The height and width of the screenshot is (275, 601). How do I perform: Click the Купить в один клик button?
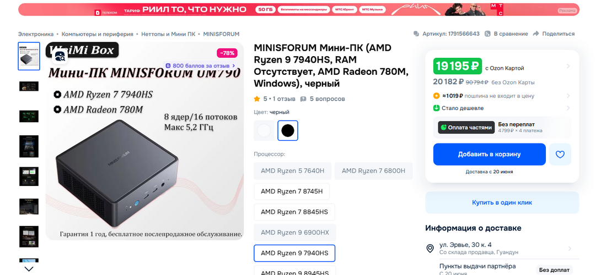point(502,202)
